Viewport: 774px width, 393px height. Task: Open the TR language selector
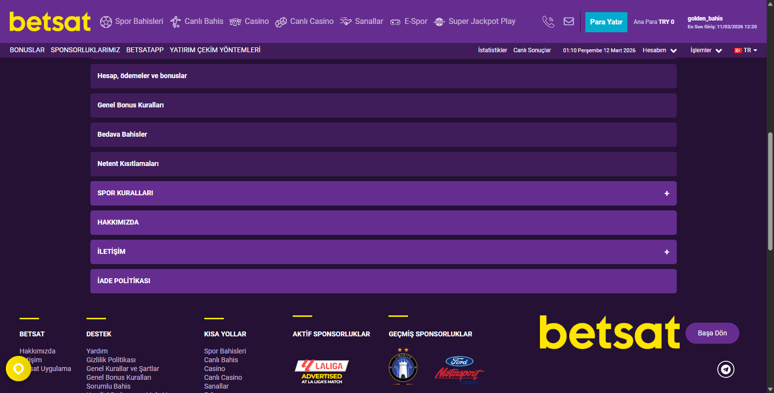746,50
